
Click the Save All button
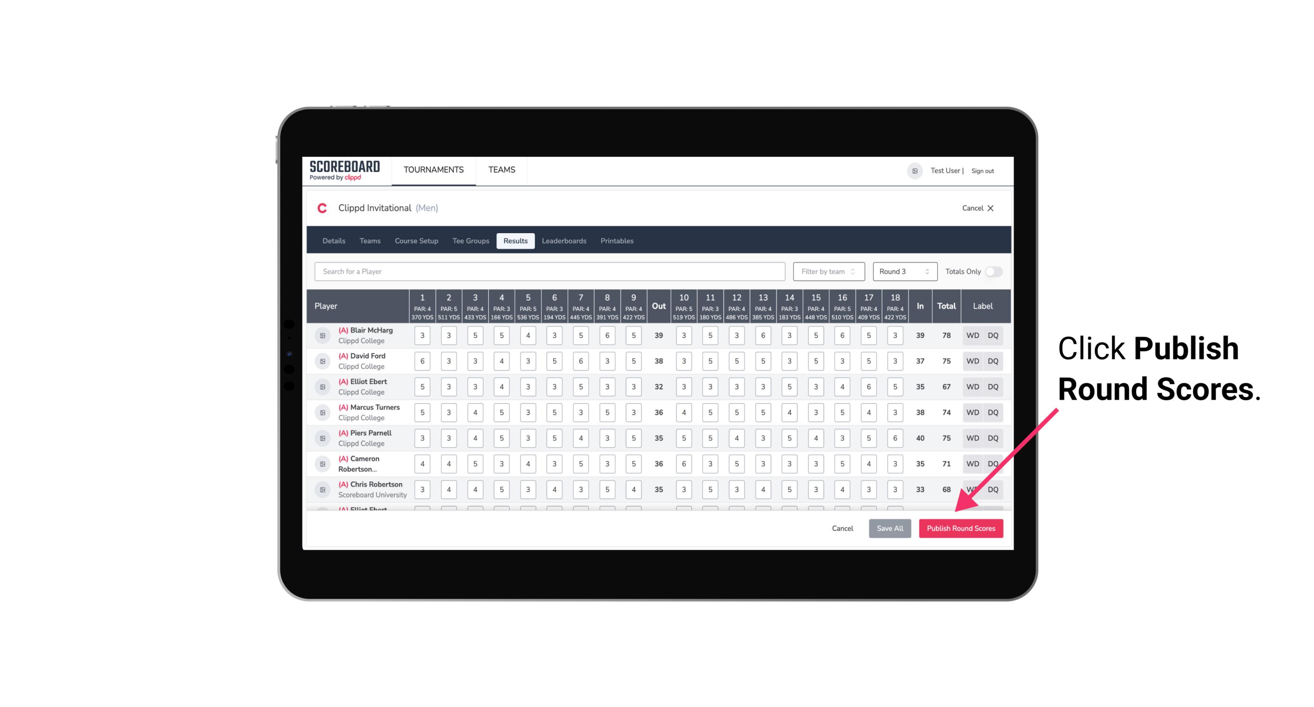889,529
